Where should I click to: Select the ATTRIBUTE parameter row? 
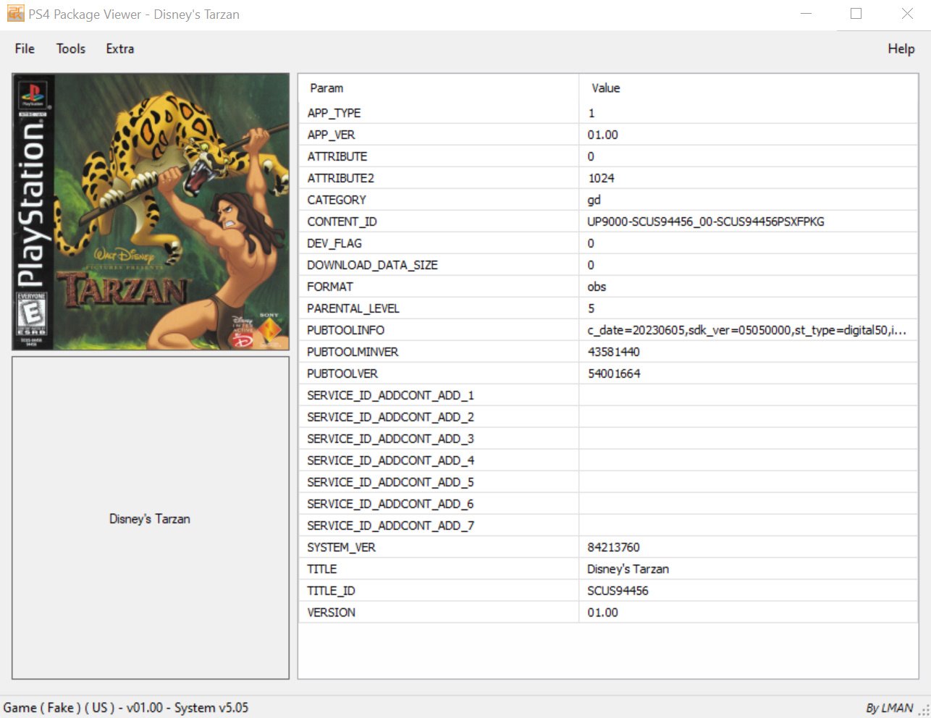point(608,156)
